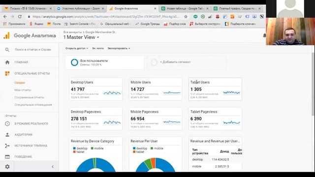Click the Google Merchandise Store breadcrumb
The image size is (315, 177).
click(x=101, y=32)
